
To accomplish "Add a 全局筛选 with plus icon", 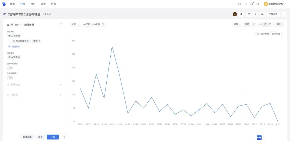I will (x=60, y=85).
